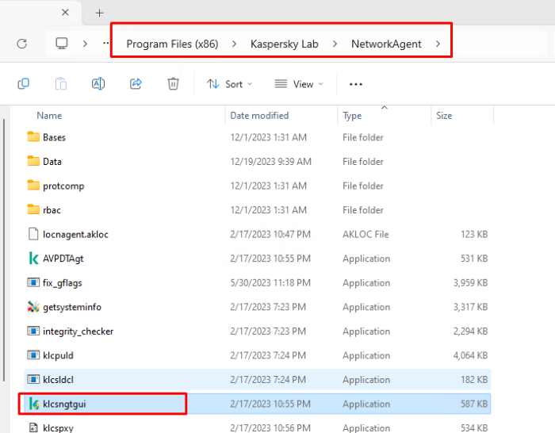Sort by Name column header
555x433 pixels.
pos(49,116)
